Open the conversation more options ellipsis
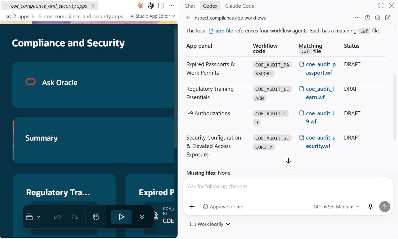The image size is (398, 239). [357, 18]
